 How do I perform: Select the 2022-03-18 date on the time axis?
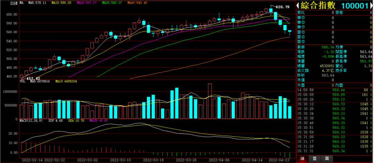click(154, 160)
